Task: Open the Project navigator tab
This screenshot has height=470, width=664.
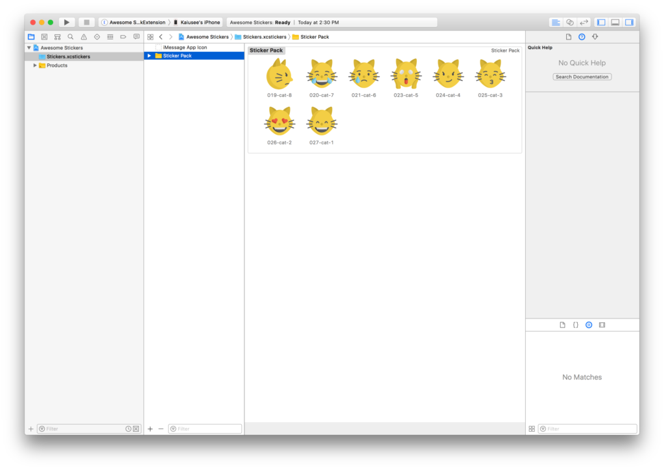Action: tap(31, 37)
